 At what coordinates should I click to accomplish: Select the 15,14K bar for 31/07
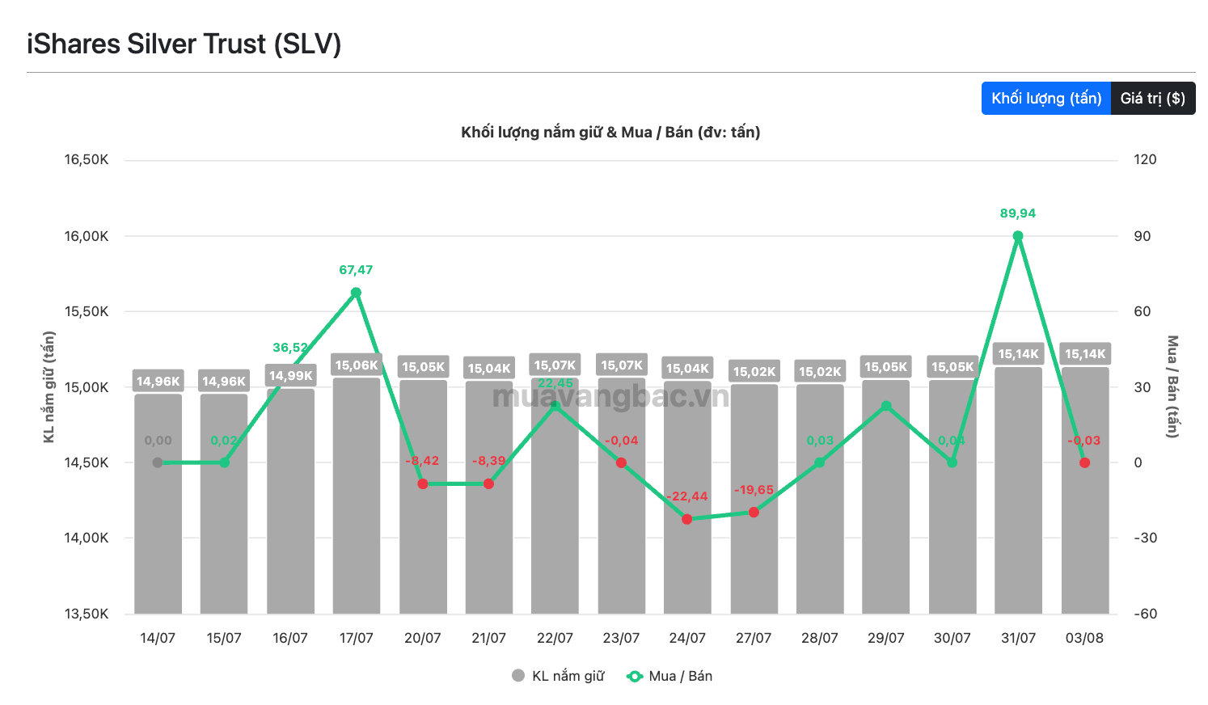1018,490
